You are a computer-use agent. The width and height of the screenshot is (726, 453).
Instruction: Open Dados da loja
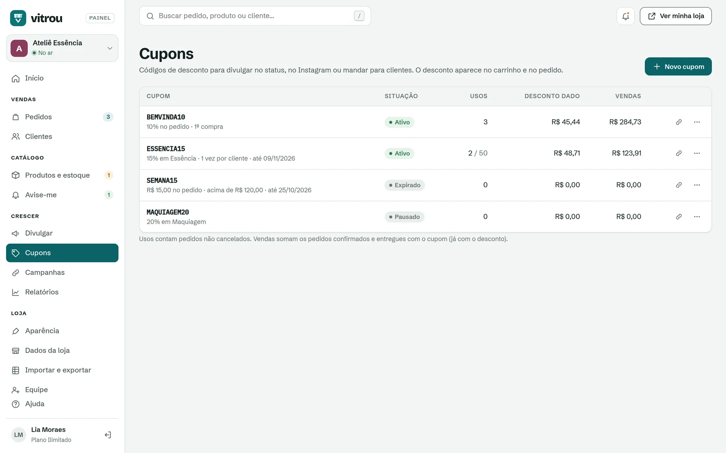(x=62, y=351)
